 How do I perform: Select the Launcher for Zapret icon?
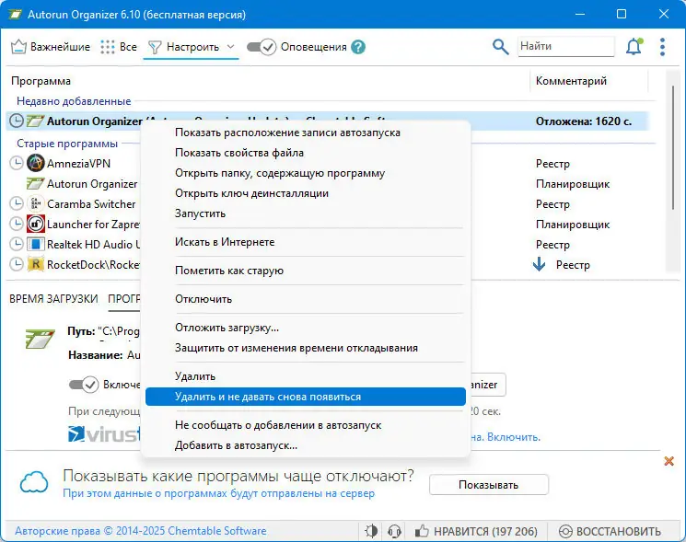pos(35,224)
